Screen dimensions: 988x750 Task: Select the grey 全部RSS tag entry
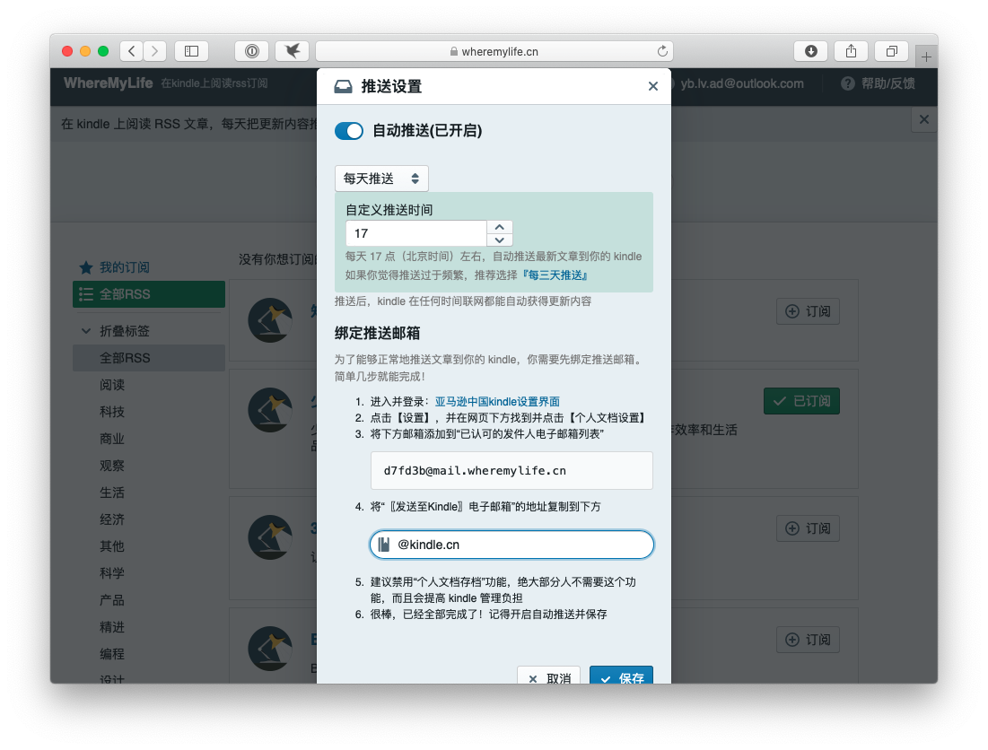[149, 358]
